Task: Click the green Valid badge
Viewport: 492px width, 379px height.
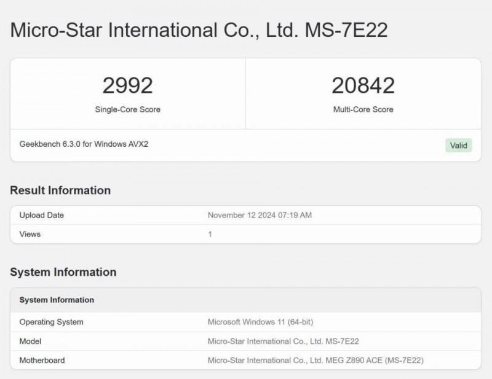Action: click(x=458, y=146)
